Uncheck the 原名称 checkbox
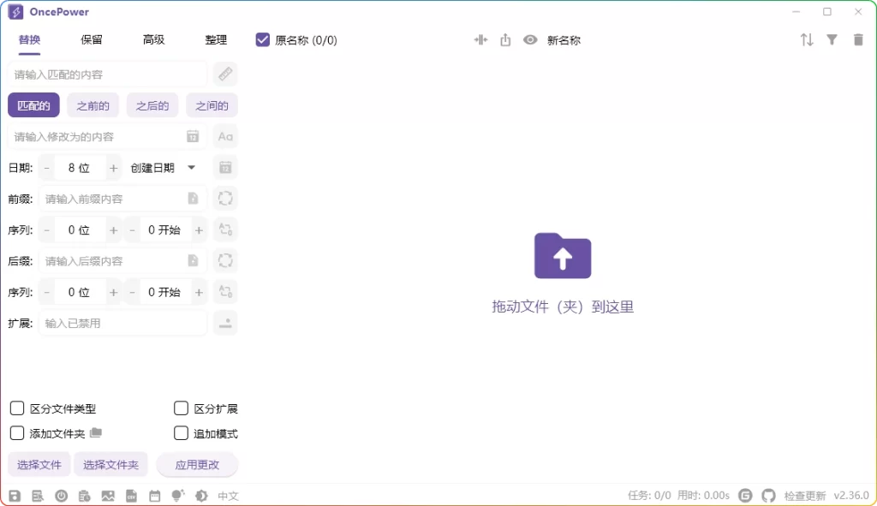The image size is (877, 506). [261, 39]
